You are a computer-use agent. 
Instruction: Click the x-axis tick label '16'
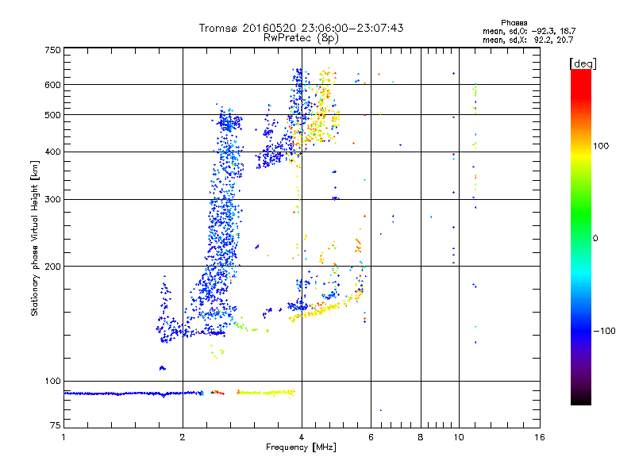[540, 437]
